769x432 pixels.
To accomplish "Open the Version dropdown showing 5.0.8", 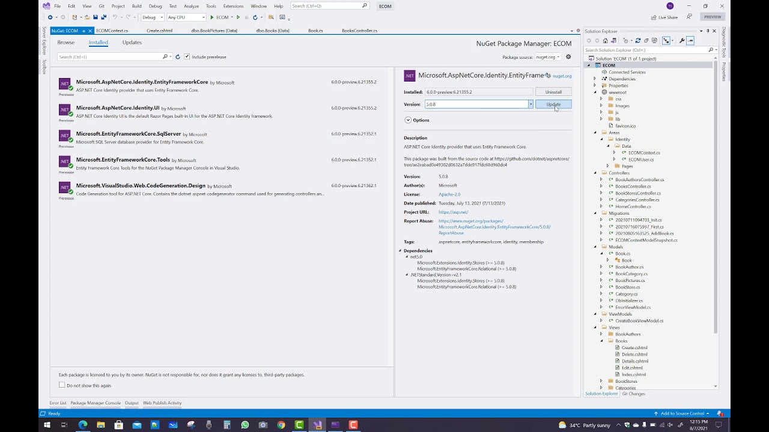I will 530,104.
